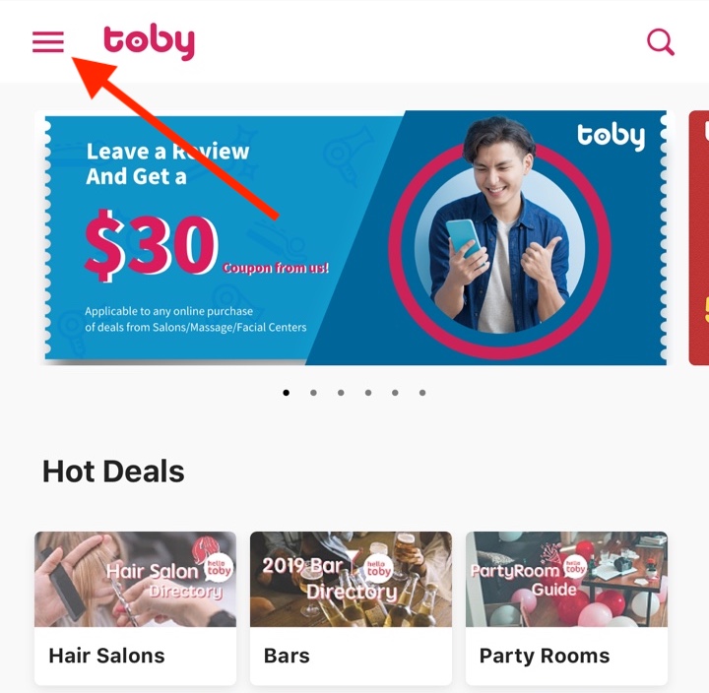Open the hamburger menu

coord(48,41)
